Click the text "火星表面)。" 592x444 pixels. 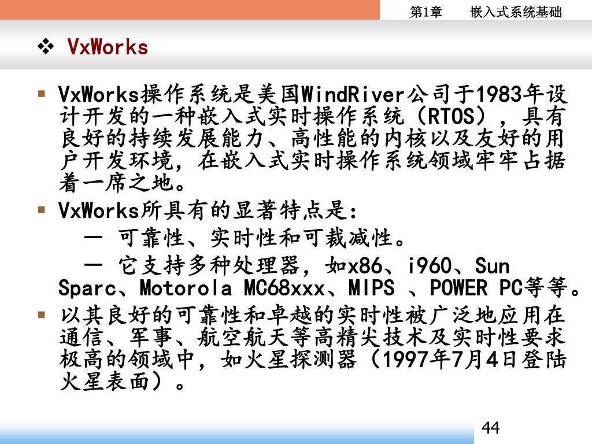(x=123, y=382)
